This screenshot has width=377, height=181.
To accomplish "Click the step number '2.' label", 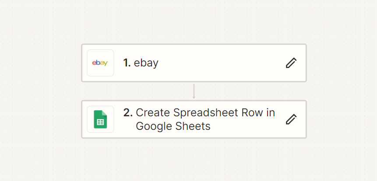I will click(x=128, y=113).
